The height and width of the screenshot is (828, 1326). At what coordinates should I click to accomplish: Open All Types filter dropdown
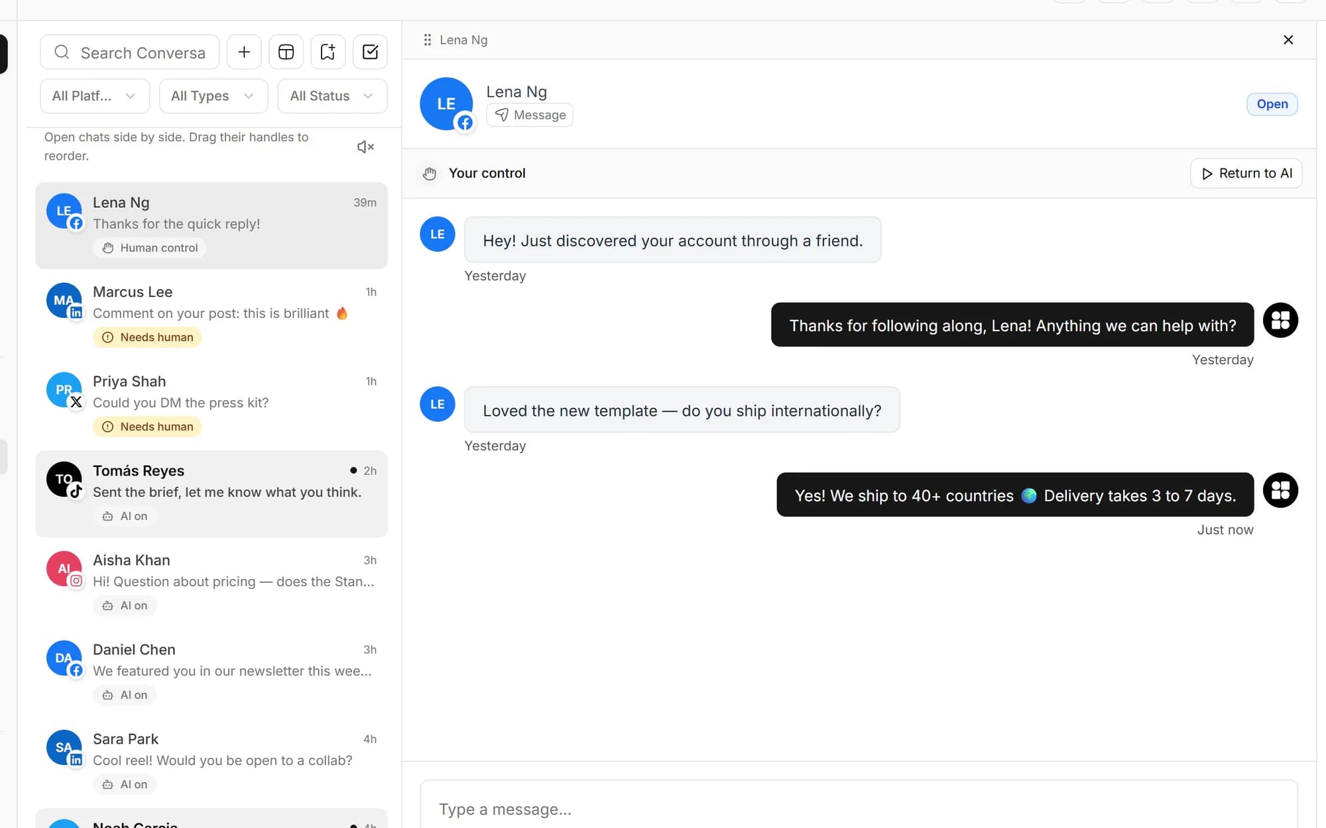coord(213,96)
